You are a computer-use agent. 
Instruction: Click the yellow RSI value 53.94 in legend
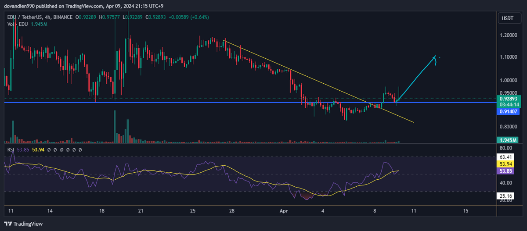pyautogui.click(x=38, y=150)
